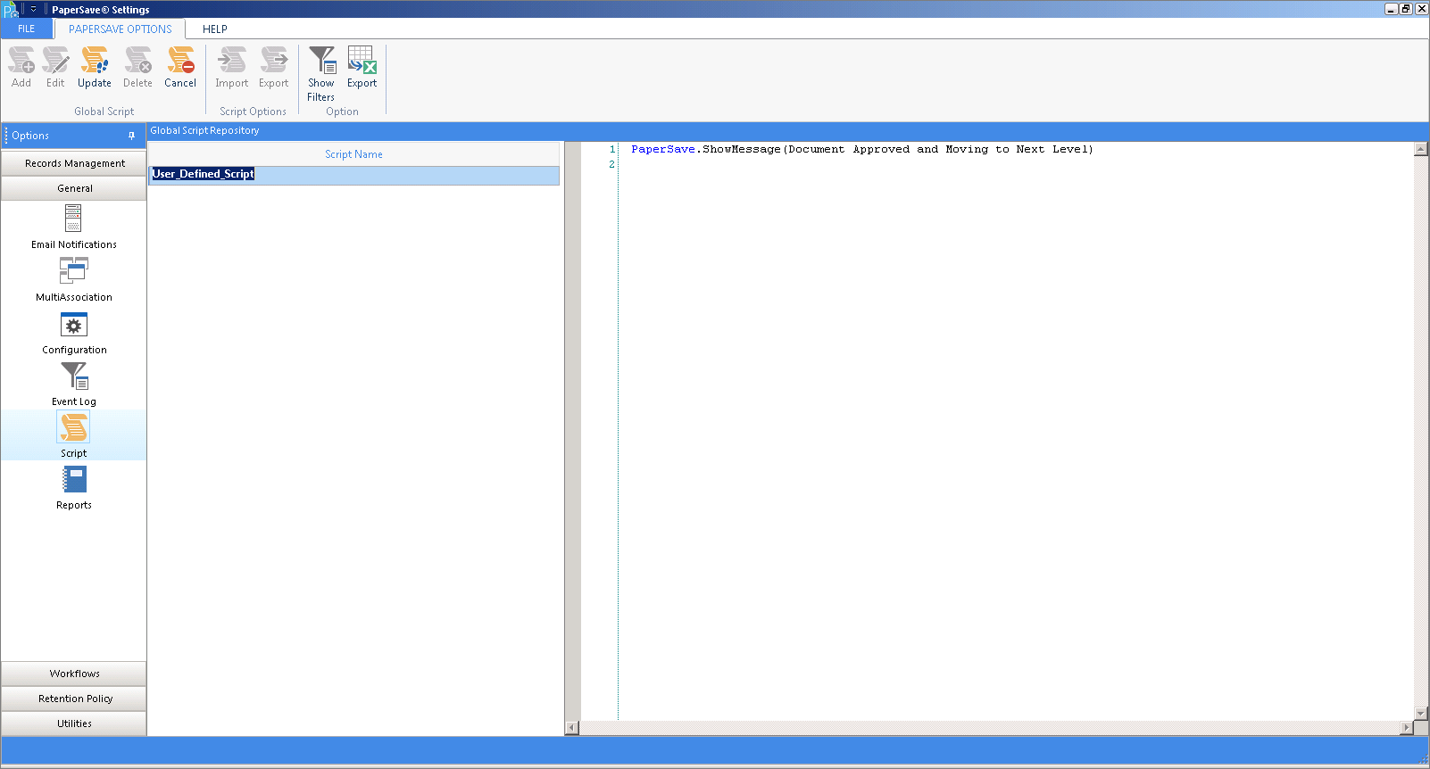1430x769 pixels.
Task: Open Email Notifications in the sidebar
Action: [x=74, y=227]
